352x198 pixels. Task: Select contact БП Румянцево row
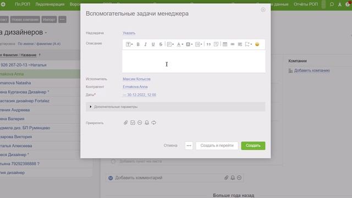(x=40, y=128)
